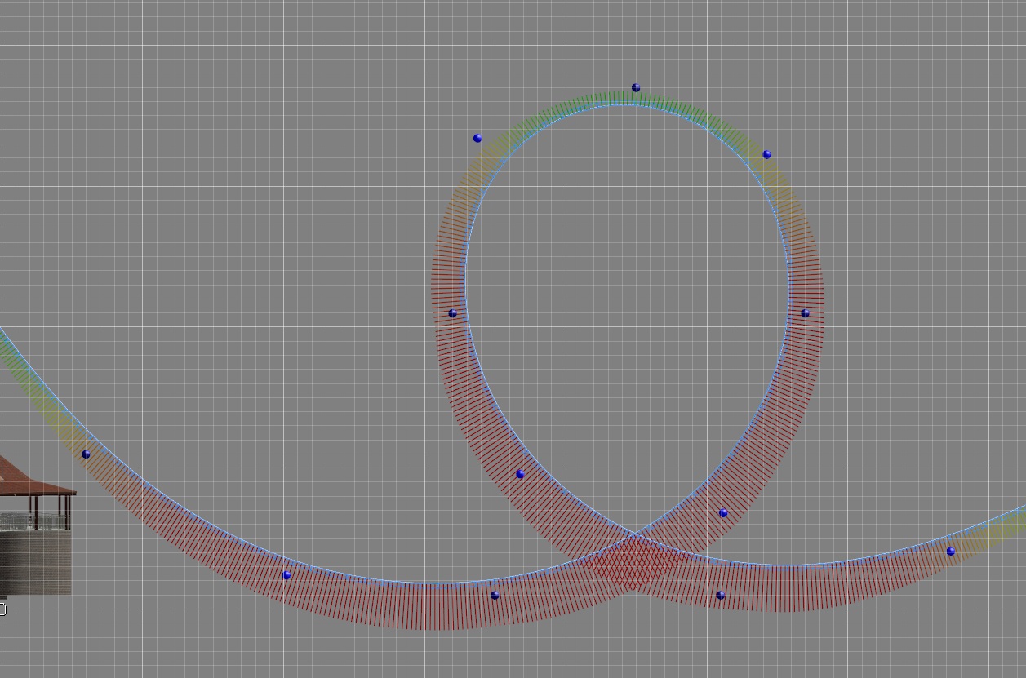
Task: Select the node on the far-right exit track
Action: pos(950,552)
